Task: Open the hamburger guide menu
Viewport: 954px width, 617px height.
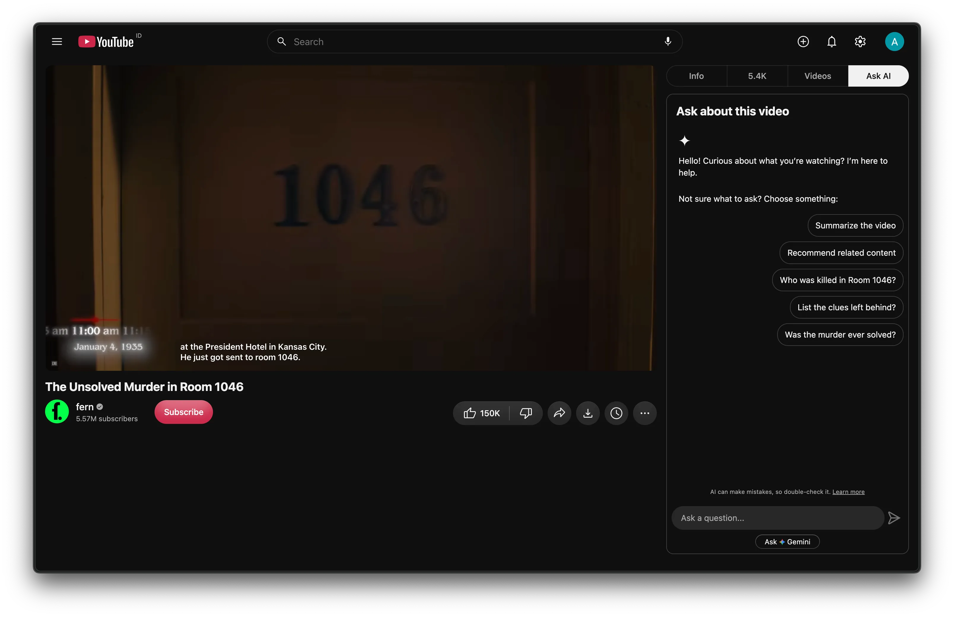Action: 57,42
